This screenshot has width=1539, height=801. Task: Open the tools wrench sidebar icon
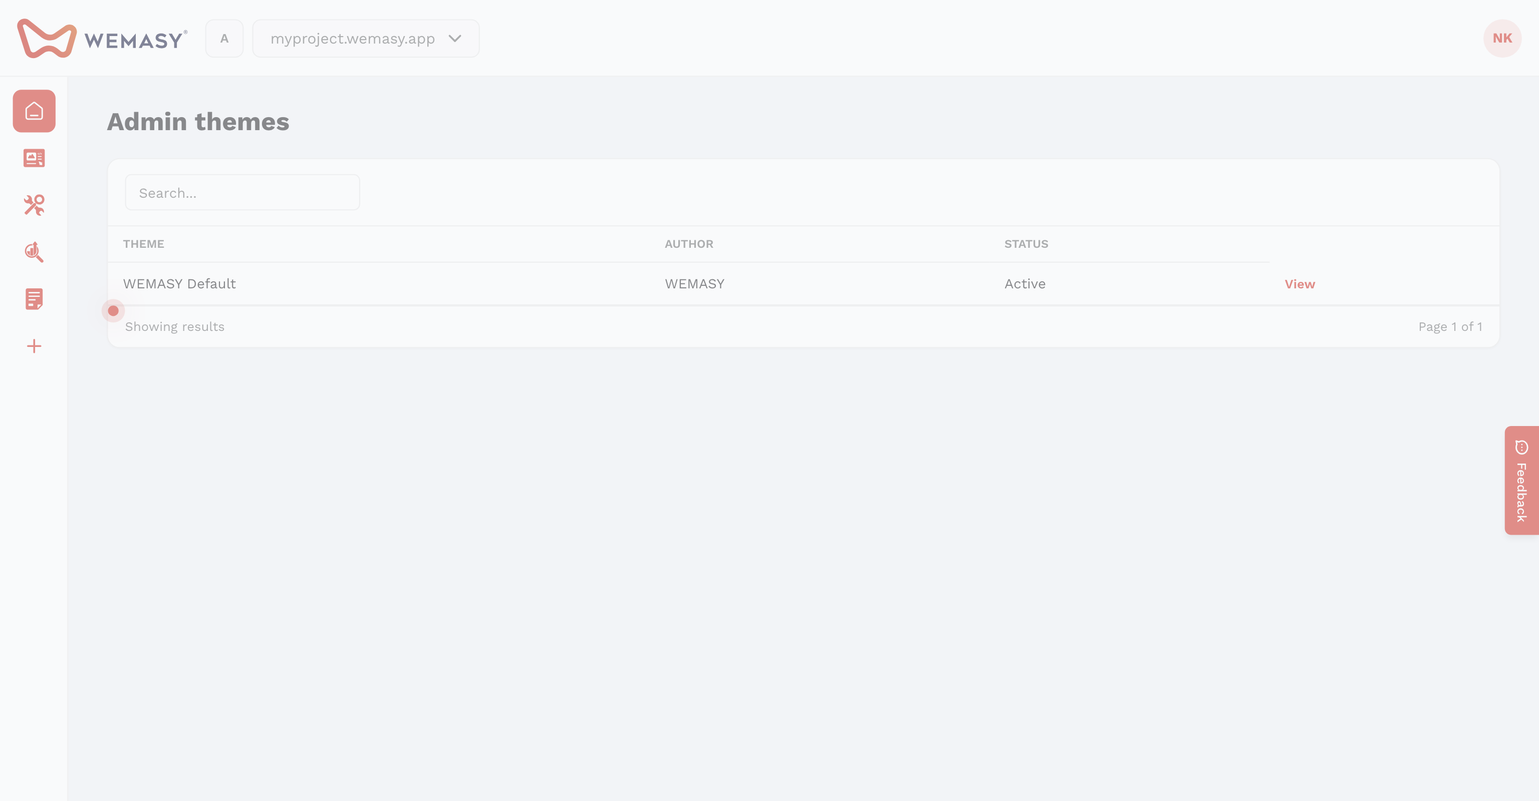click(34, 205)
